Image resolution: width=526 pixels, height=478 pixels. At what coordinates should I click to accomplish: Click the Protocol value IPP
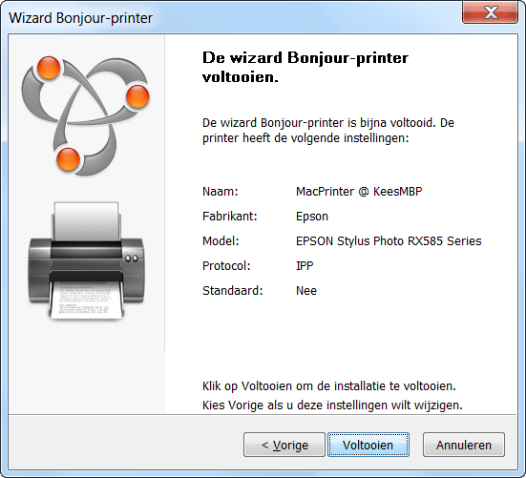[305, 266]
